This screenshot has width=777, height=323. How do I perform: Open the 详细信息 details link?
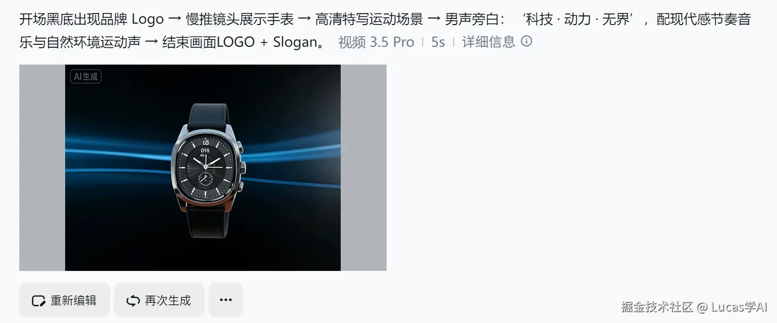coord(488,42)
